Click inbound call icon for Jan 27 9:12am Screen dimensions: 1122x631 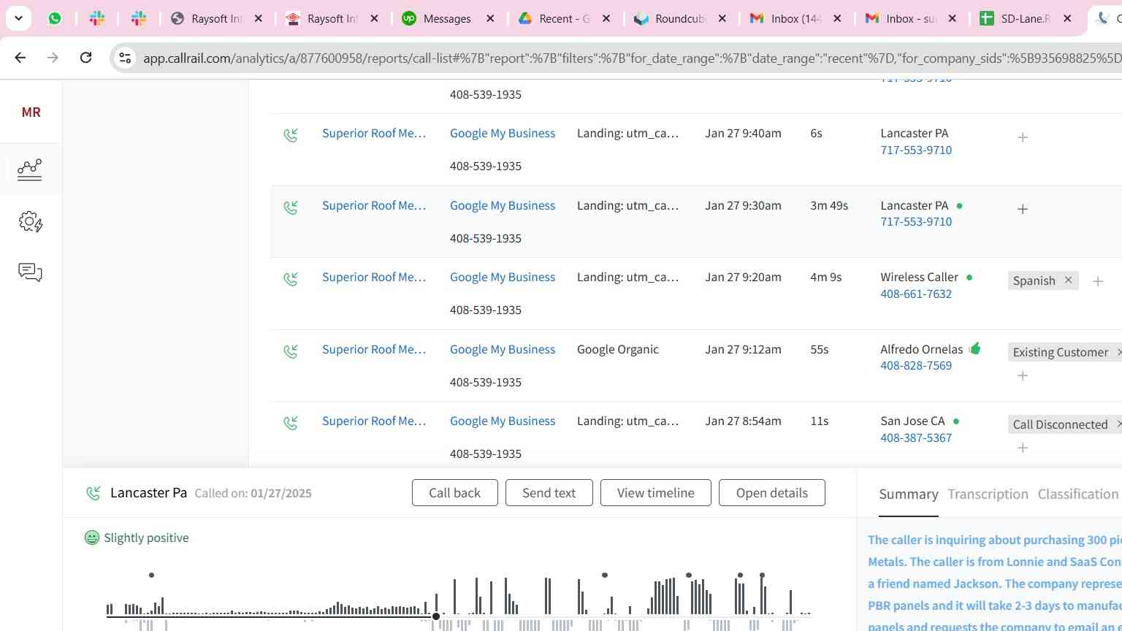click(x=291, y=351)
